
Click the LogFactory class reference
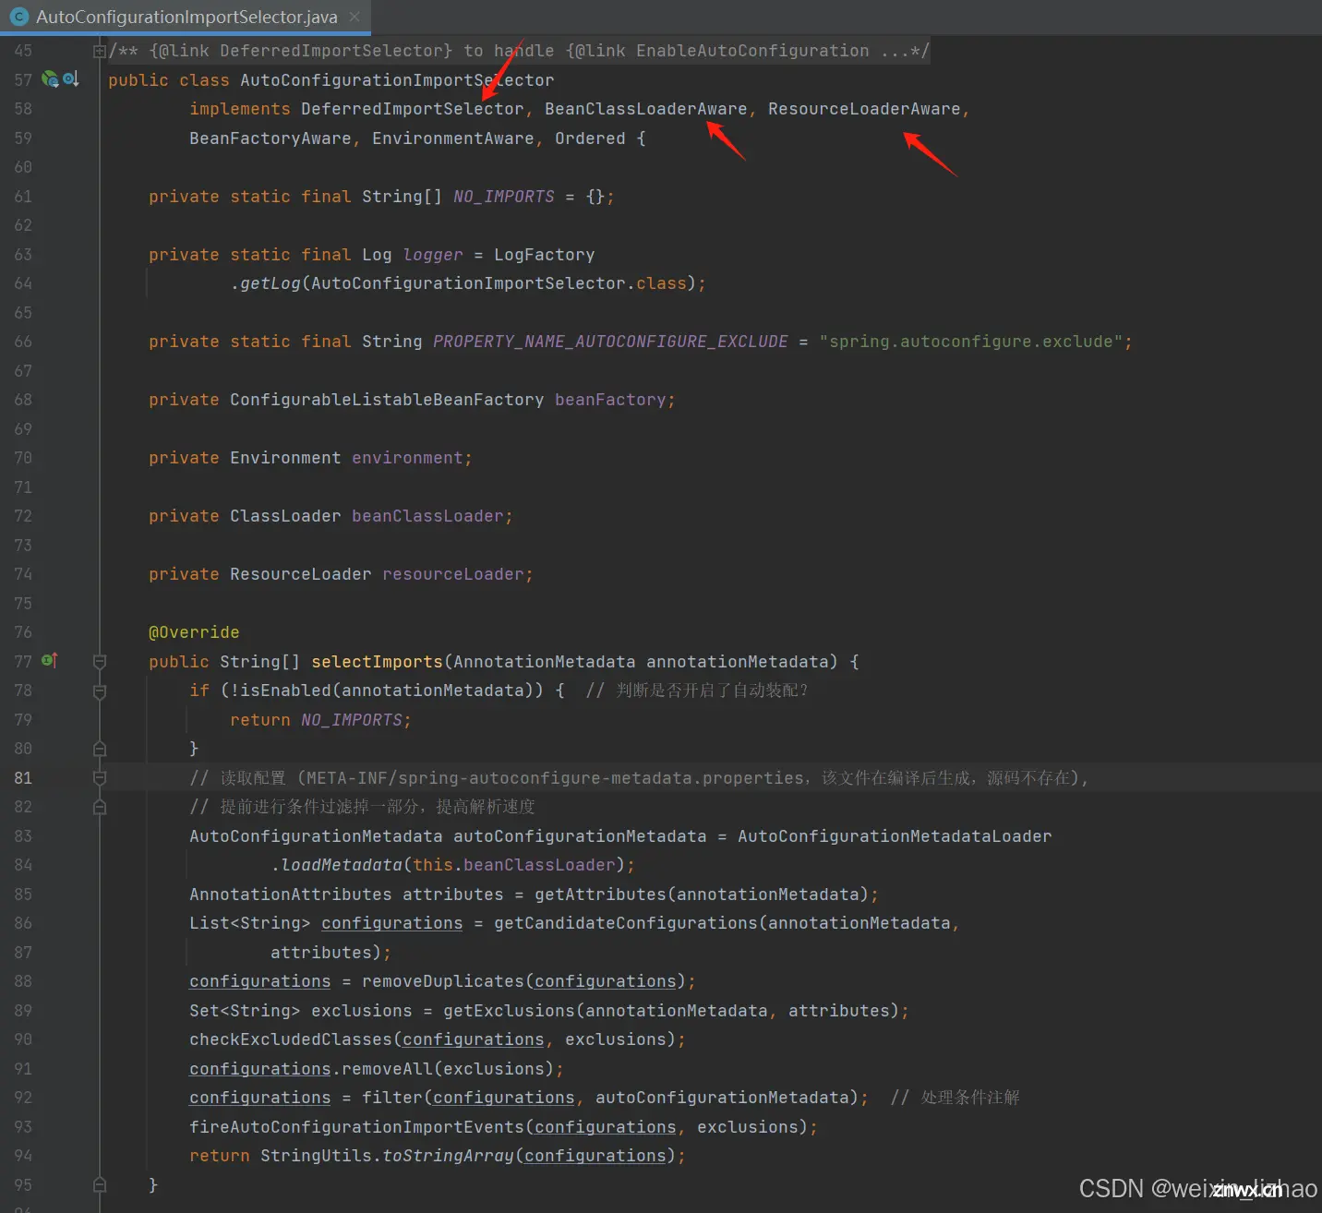[544, 255]
